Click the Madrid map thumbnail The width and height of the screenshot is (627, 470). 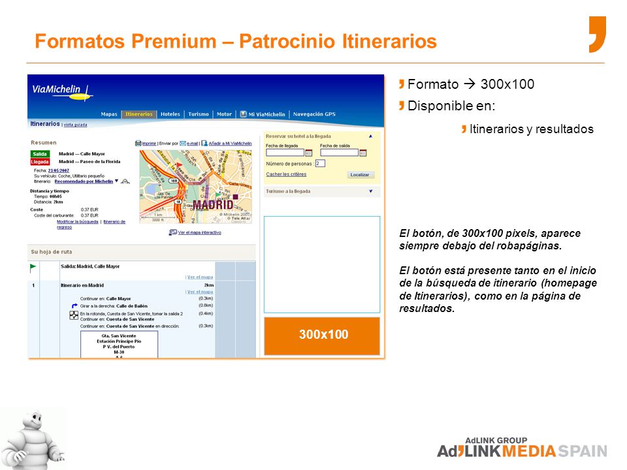(x=195, y=187)
